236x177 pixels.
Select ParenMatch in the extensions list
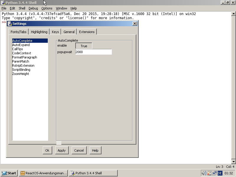(x=30, y=61)
